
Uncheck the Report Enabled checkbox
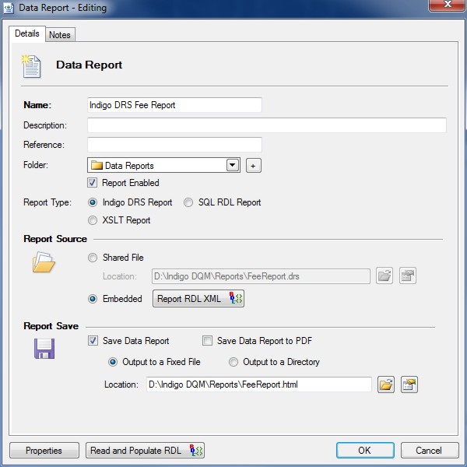click(x=93, y=183)
